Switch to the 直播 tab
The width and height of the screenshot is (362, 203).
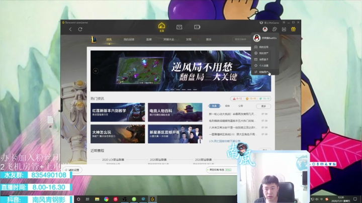(149, 40)
